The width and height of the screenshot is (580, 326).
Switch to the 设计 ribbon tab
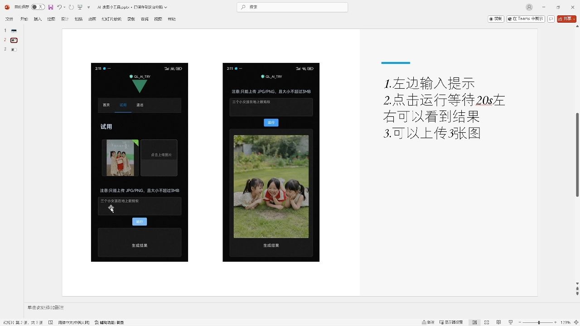pyautogui.click(x=65, y=19)
